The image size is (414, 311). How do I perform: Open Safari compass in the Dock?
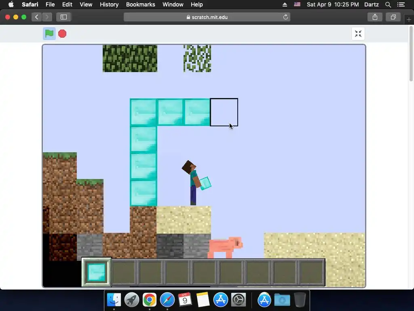pyautogui.click(x=167, y=300)
